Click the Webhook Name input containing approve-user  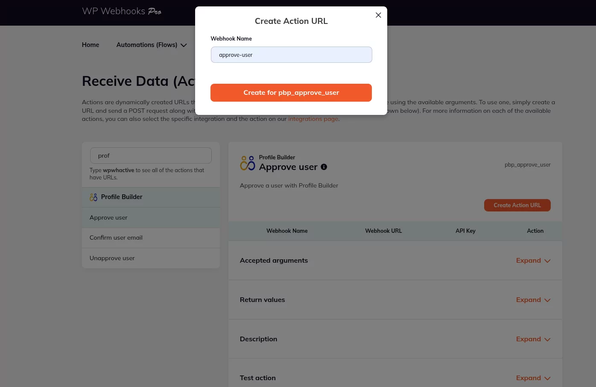(291, 55)
